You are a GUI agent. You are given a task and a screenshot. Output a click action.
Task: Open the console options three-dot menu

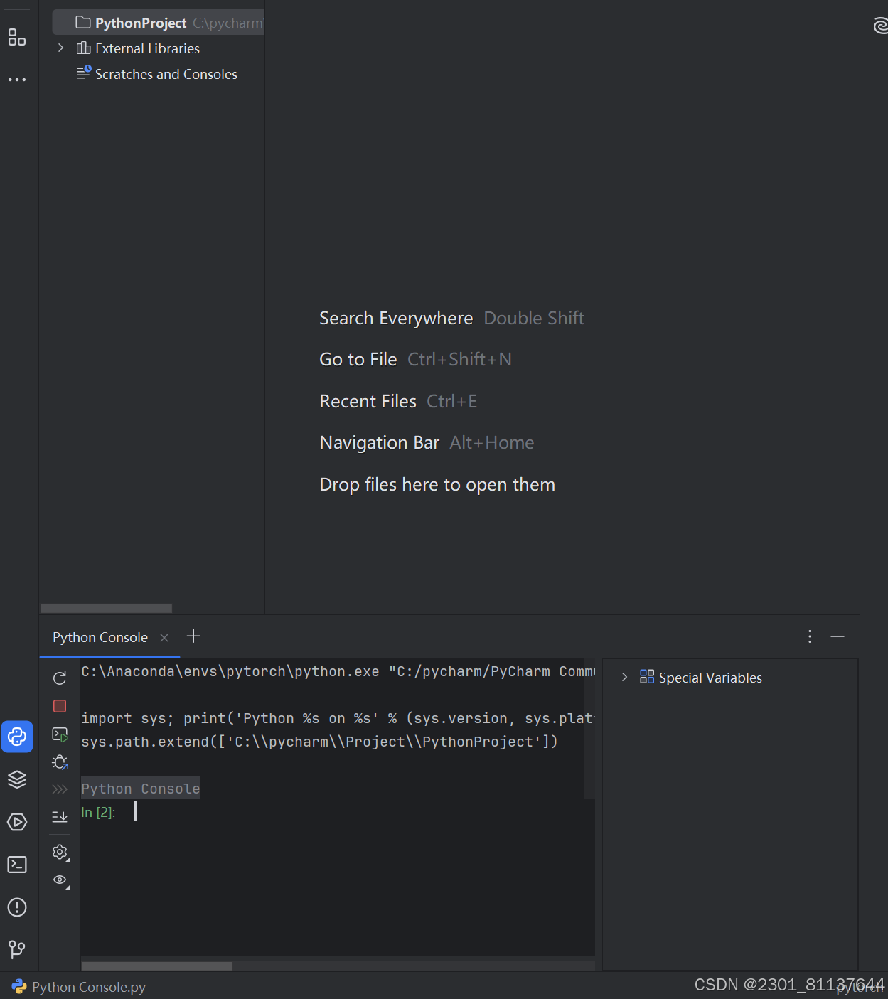point(809,636)
